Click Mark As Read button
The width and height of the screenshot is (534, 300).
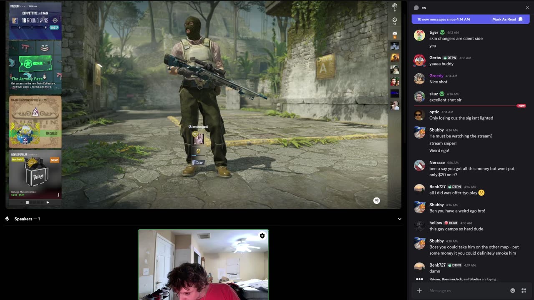[x=507, y=19]
